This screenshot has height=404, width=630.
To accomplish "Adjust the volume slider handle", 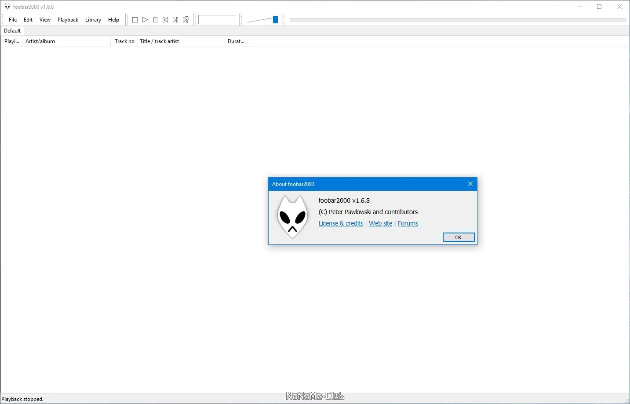I will pos(275,20).
